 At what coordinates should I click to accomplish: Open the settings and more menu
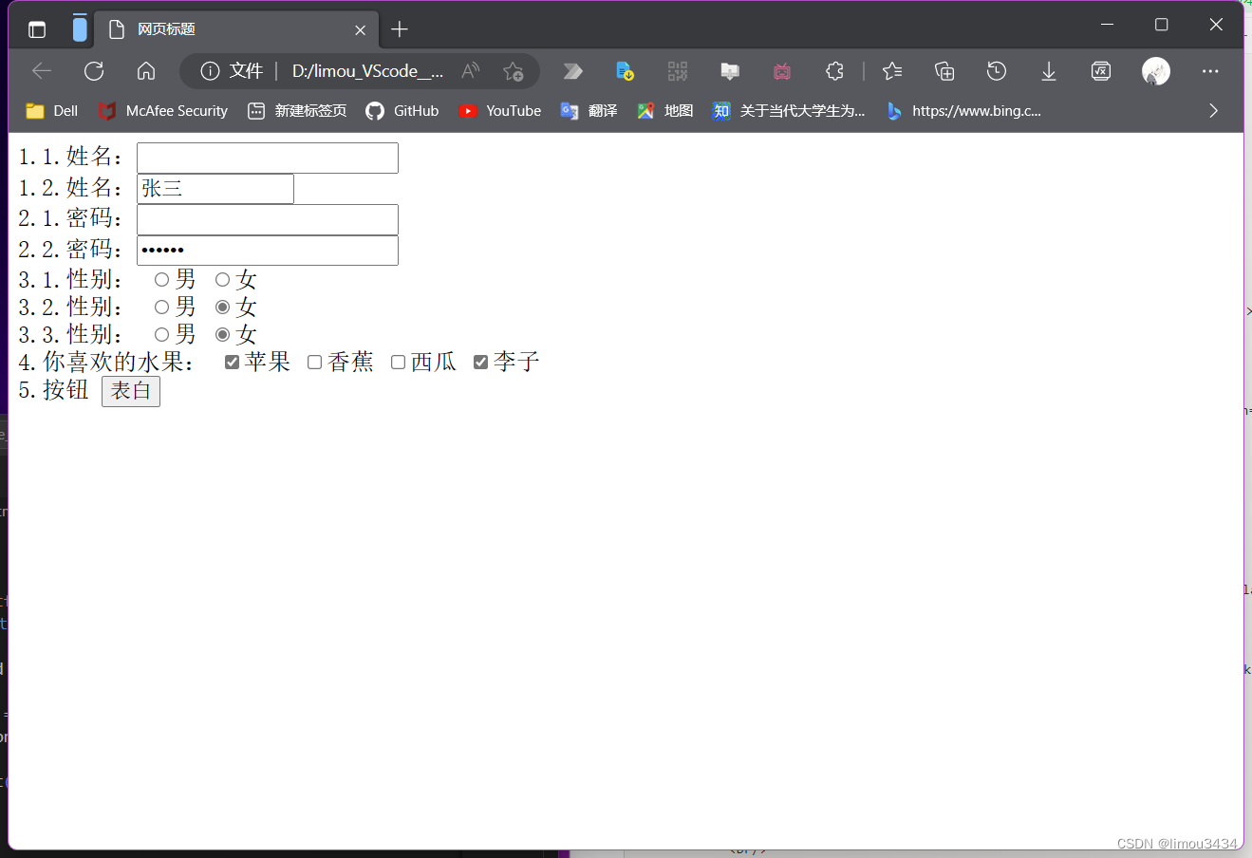(1210, 71)
